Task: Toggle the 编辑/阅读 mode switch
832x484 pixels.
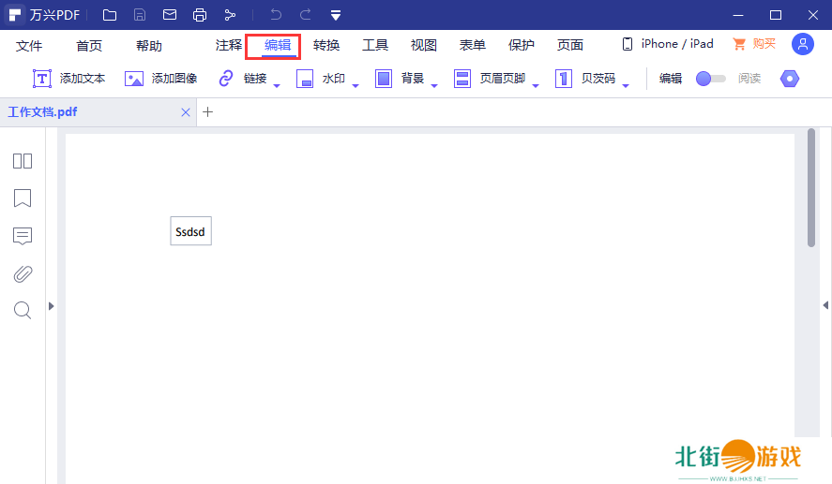Action: pos(710,79)
